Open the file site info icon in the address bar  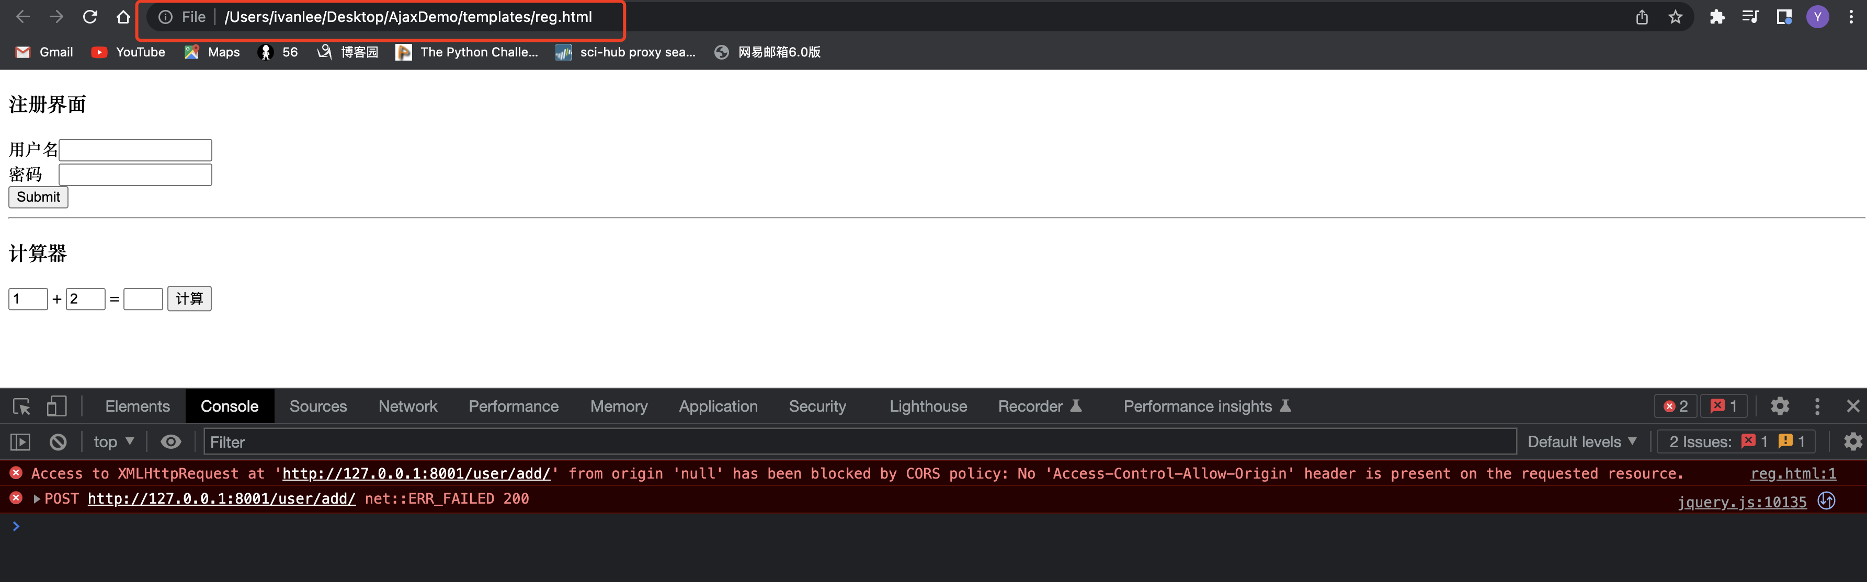coord(165,17)
